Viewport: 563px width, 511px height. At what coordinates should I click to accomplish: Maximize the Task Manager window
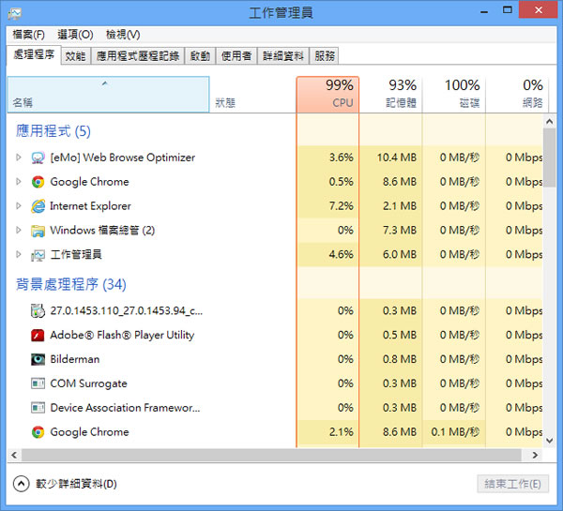click(508, 10)
